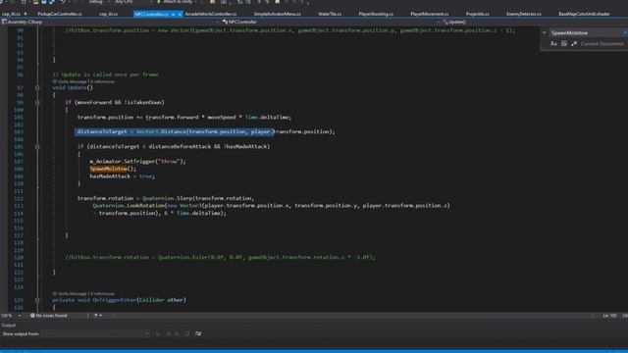The image size is (628, 353).
Task: Click the No issues found indicator
Action: click(x=49, y=316)
